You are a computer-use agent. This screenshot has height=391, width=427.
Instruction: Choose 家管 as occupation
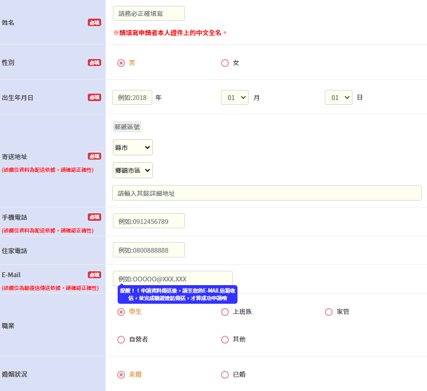point(329,312)
